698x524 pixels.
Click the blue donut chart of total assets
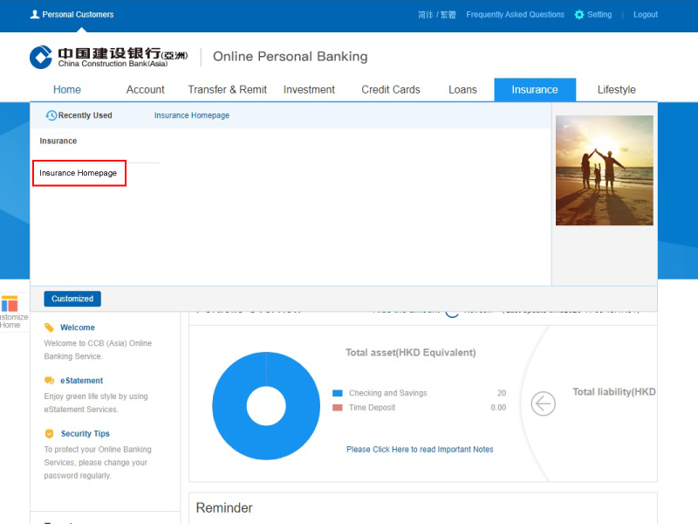[266, 406]
